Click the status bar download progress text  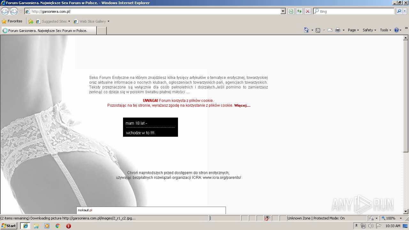pyautogui.click(x=68, y=218)
